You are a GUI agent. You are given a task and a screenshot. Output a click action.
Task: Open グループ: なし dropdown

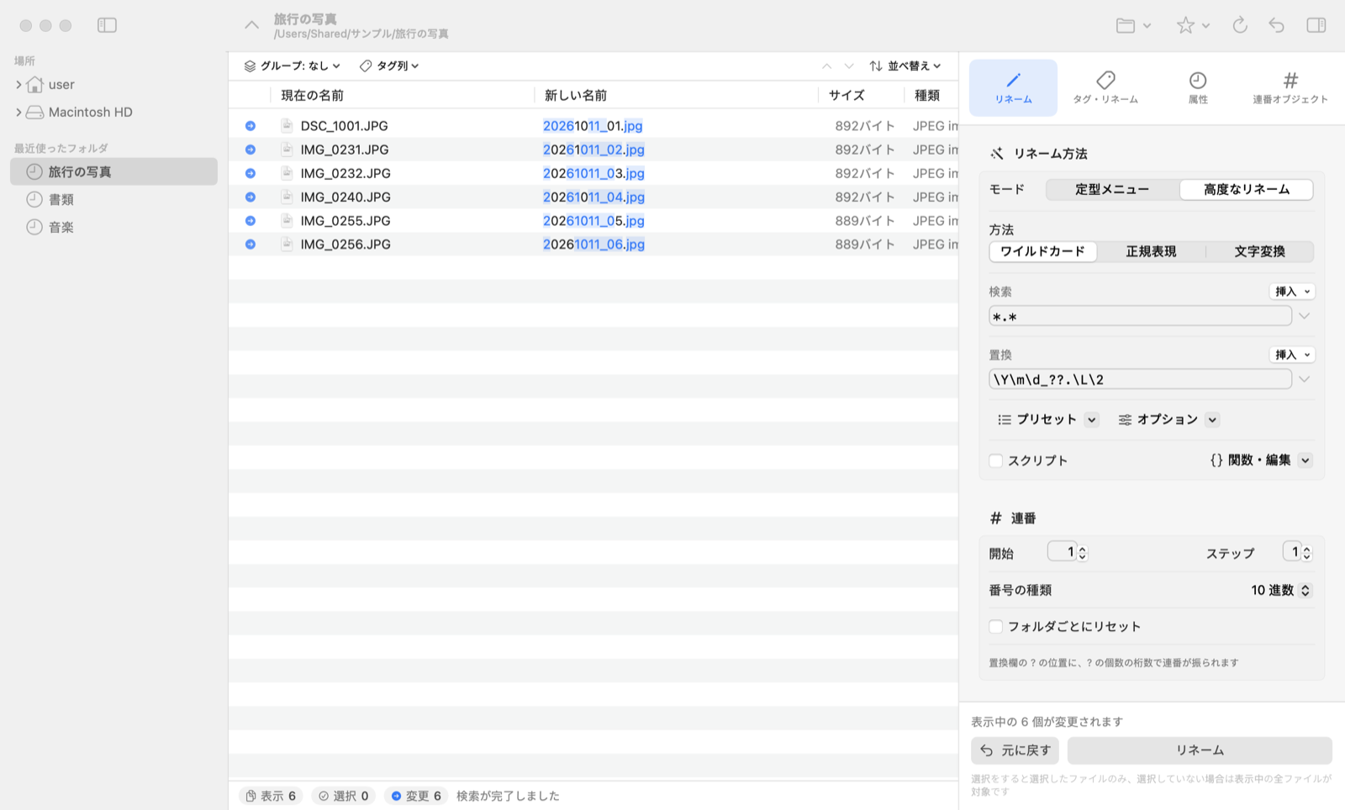point(292,66)
